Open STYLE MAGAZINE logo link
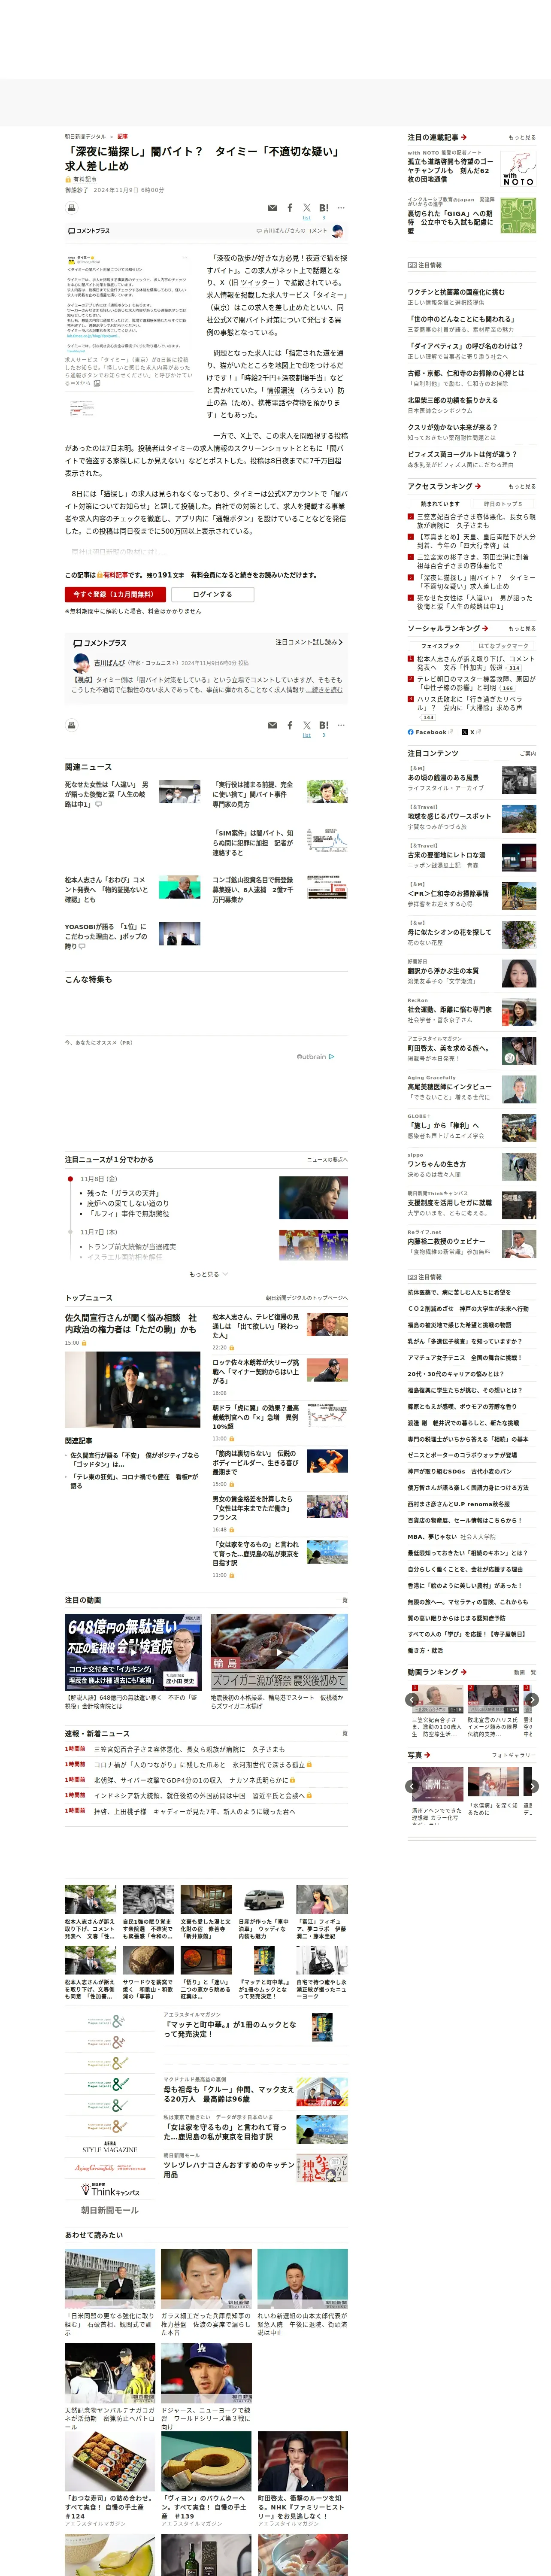The height and width of the screenshot is (2576, 551). click(110, 2147)
